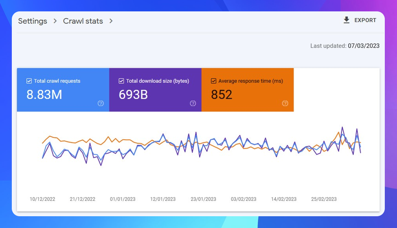Image resolution: width=397 pixels, height=228 pixels.
Task: Click the Last updated date 07/03/2023
Action: click(364, 46)
